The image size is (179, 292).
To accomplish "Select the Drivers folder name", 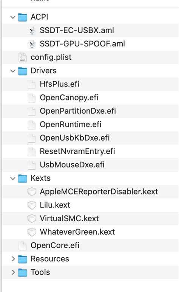I will pos(43,71).
